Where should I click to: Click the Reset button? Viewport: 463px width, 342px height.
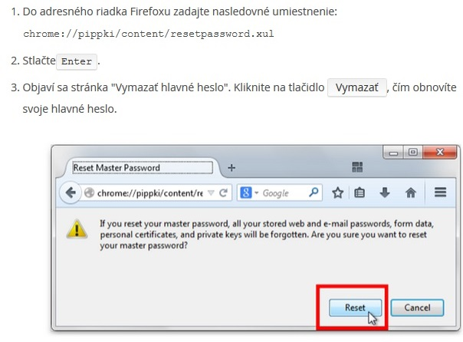[x=354, y=307]
